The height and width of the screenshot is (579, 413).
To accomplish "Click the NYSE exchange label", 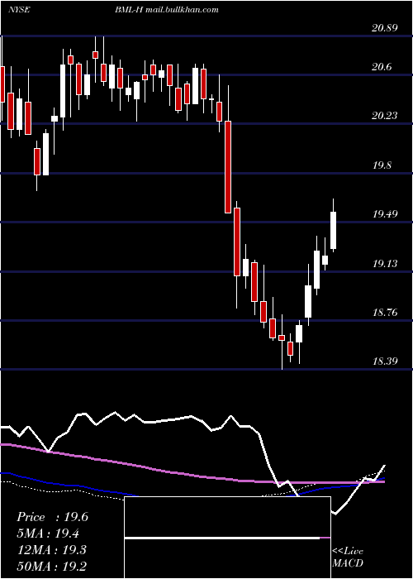I will click(x=19, y=9).
